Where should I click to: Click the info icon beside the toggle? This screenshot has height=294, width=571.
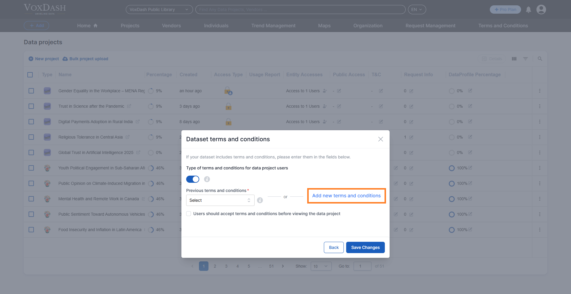click(x=207, y=179)
